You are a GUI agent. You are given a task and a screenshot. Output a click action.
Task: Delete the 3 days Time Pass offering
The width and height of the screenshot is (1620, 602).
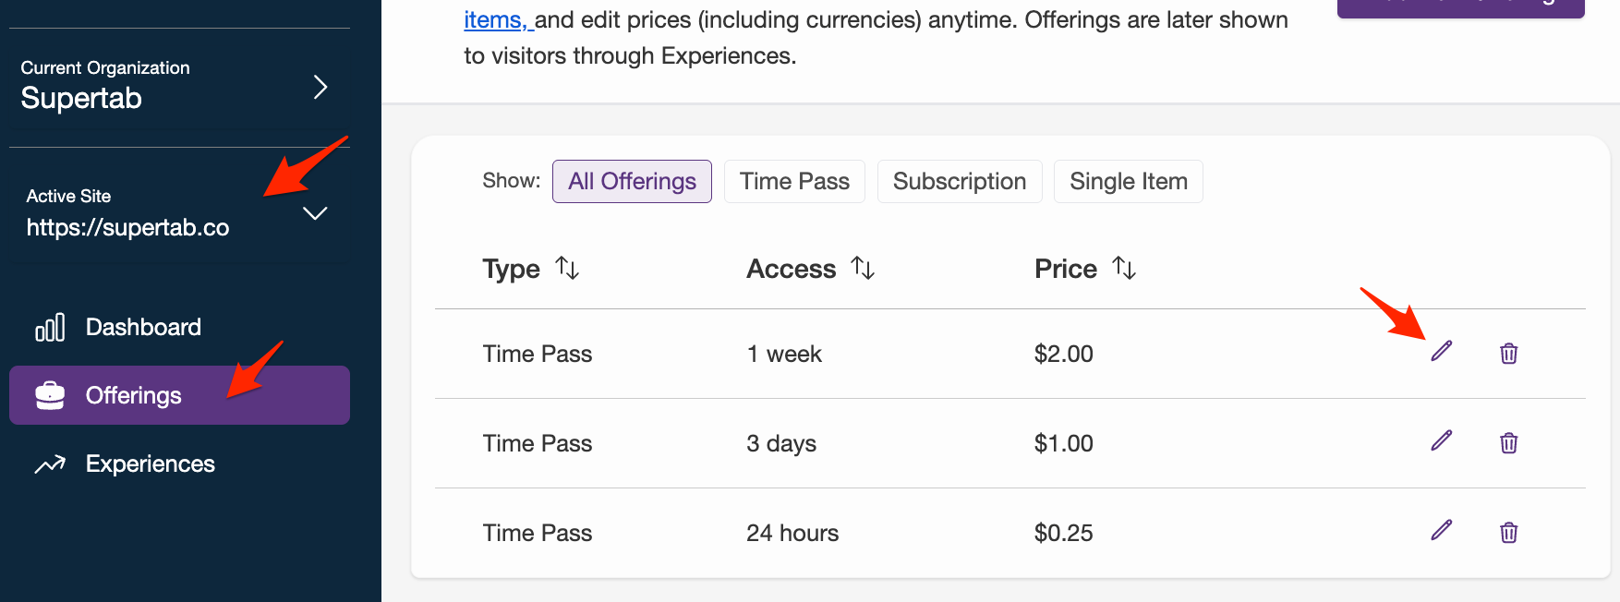[1508, 442]
